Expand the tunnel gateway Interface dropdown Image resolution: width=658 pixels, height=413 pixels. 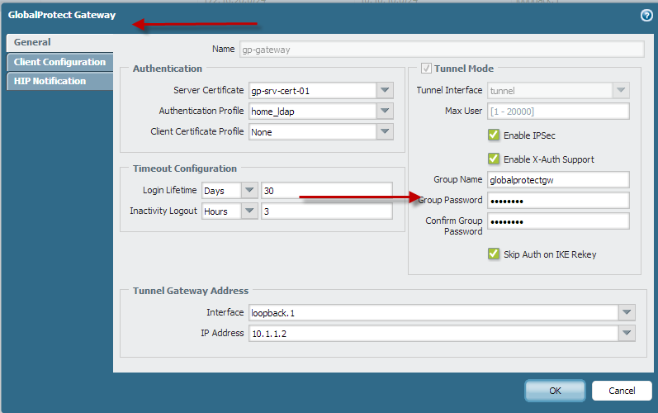coord(627,312)
